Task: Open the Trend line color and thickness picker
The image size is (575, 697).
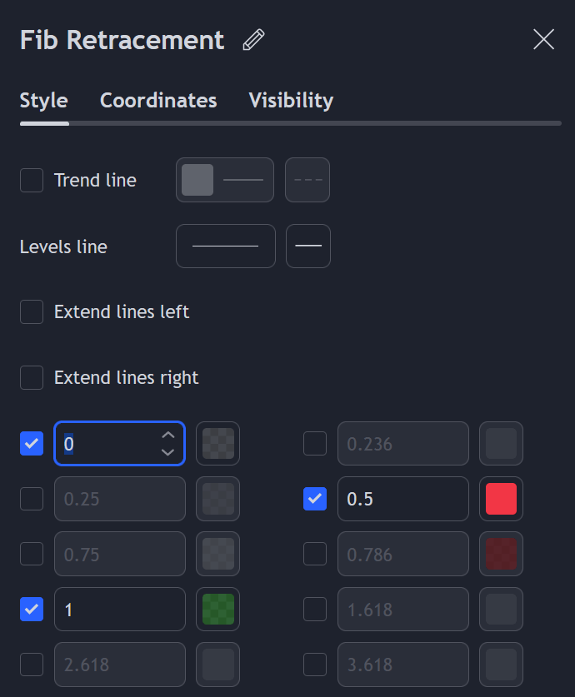Action: point(225,180)
